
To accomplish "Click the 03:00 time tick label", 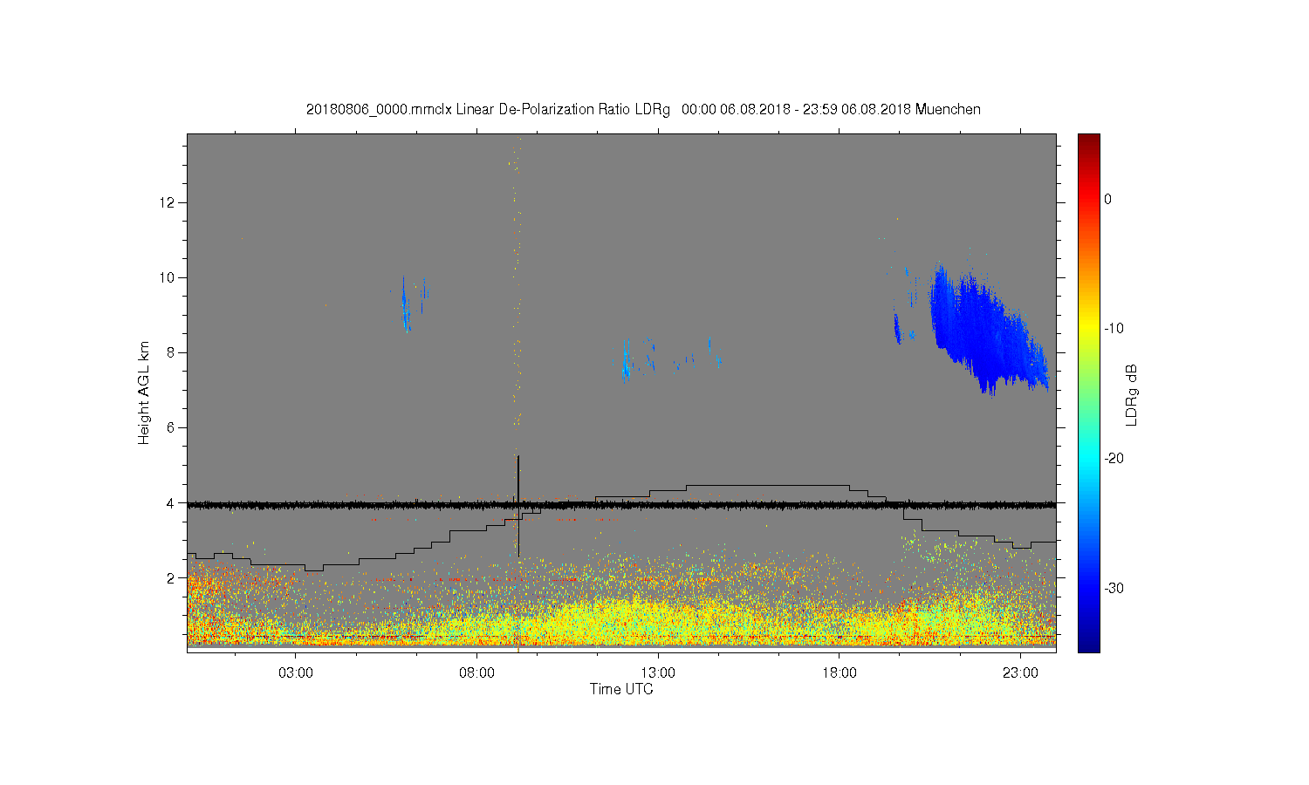I will tap(296, 673).
